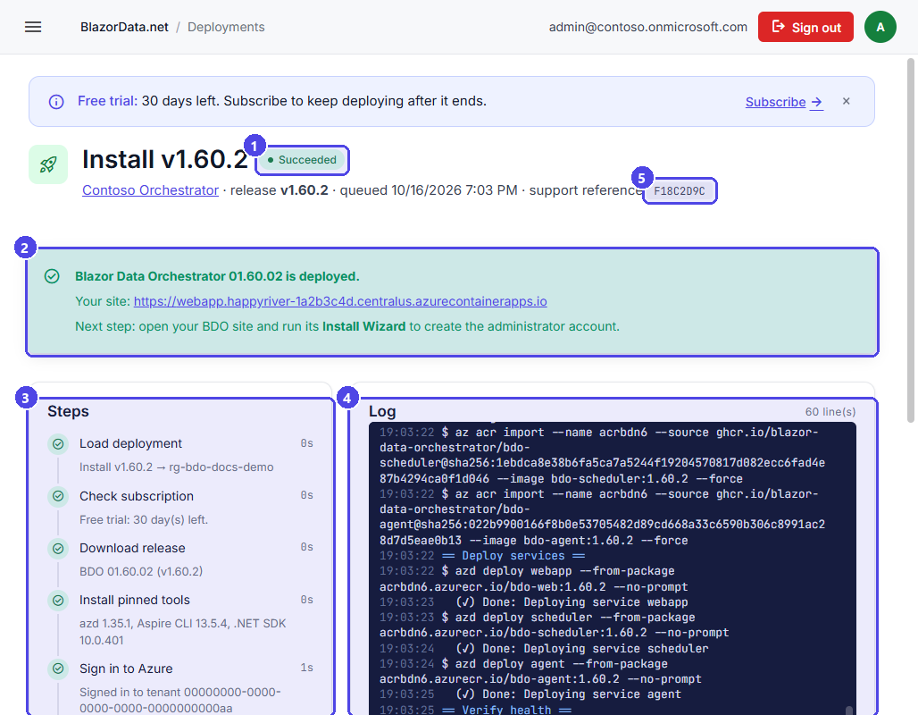
Task: Click the Download release step check icon
Action: 58,549
